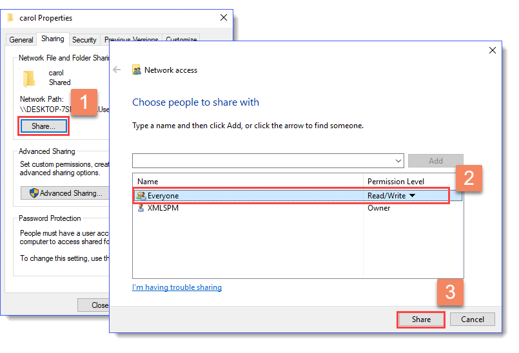
Task: Click the folder icon in carol Properties title bar
Action: pyautogui.click(x=10, y=18)
